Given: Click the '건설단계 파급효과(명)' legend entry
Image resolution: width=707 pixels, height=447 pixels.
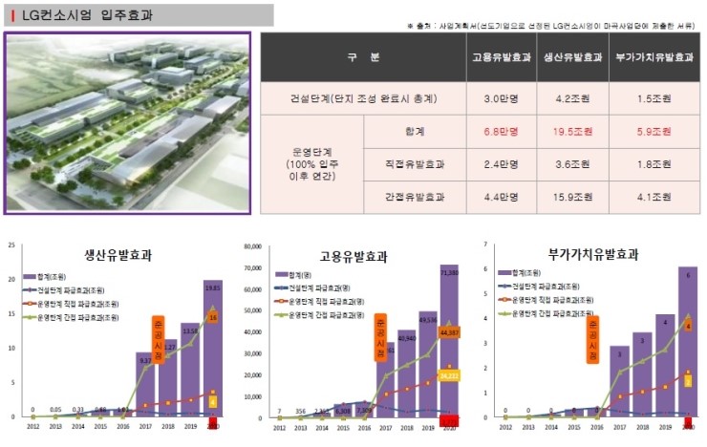Looking at the screenshot, I should click(x=312, y=287).
